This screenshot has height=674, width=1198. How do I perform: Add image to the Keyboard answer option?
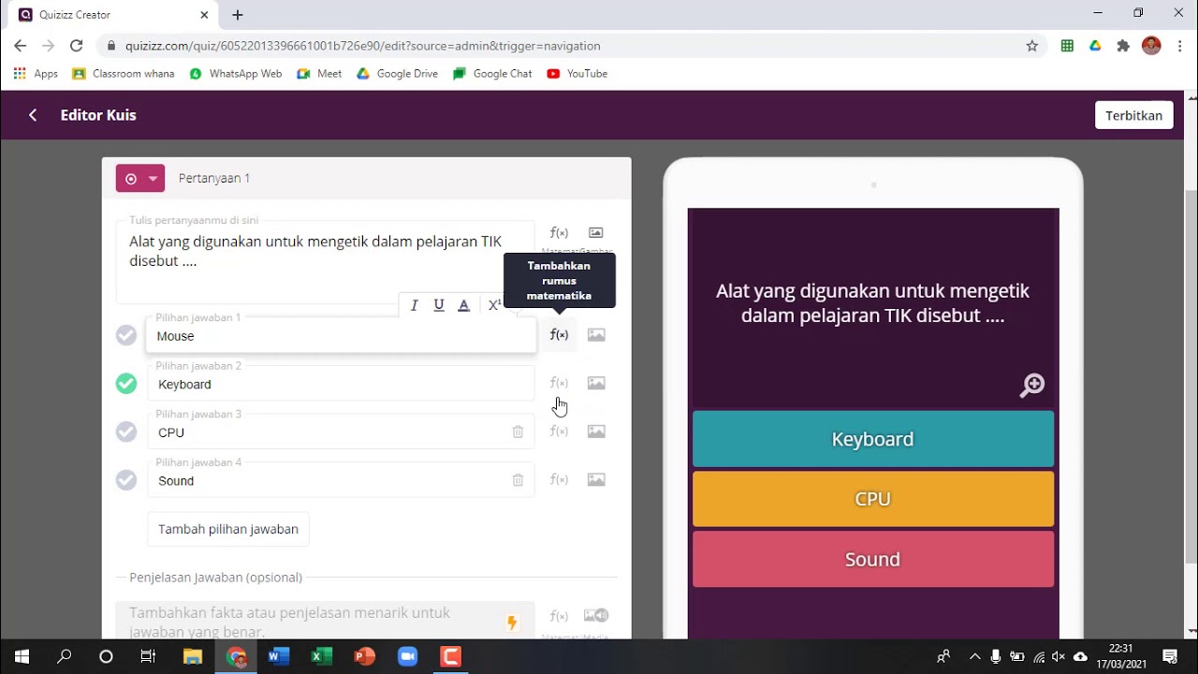coord(596,383)
